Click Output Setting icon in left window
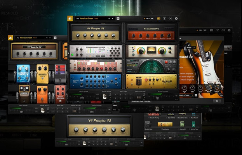This screenshot has height=155, width=242. click(x=75, y=110)
